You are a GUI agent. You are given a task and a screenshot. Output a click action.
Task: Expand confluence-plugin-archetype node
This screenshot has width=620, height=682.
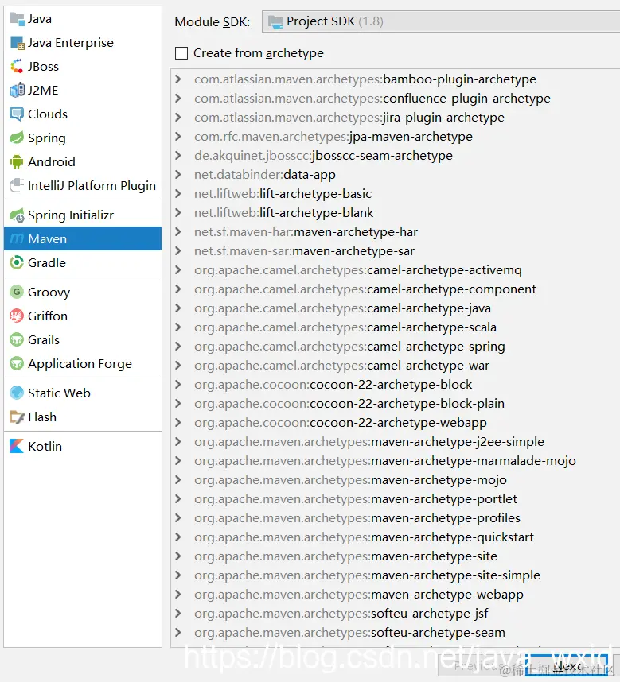coord(178,99)
